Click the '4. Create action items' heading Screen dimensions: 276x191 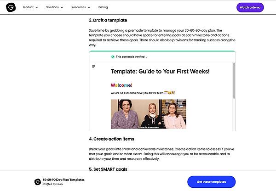coord(111,139)
